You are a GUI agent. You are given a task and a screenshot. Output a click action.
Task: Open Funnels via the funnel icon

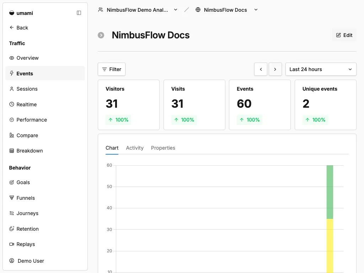point(12,198)
